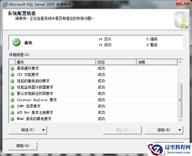Sort by the 状态 column header
Screen dimensions: 192x156
pos(116,62)
